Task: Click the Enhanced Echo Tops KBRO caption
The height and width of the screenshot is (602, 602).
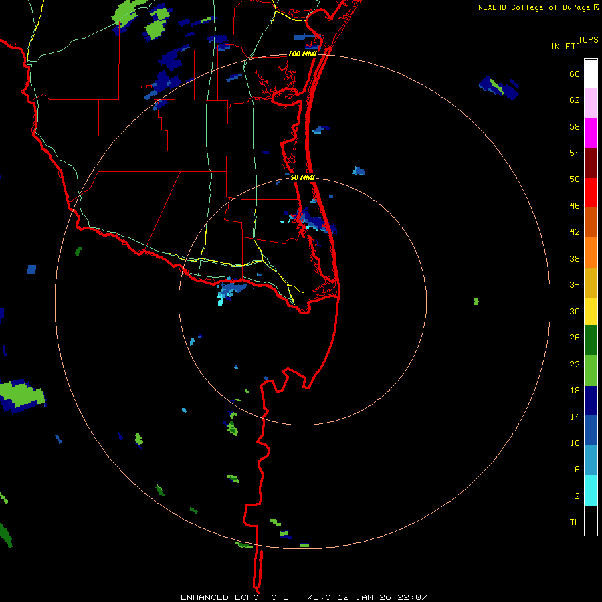Action: 304,597
